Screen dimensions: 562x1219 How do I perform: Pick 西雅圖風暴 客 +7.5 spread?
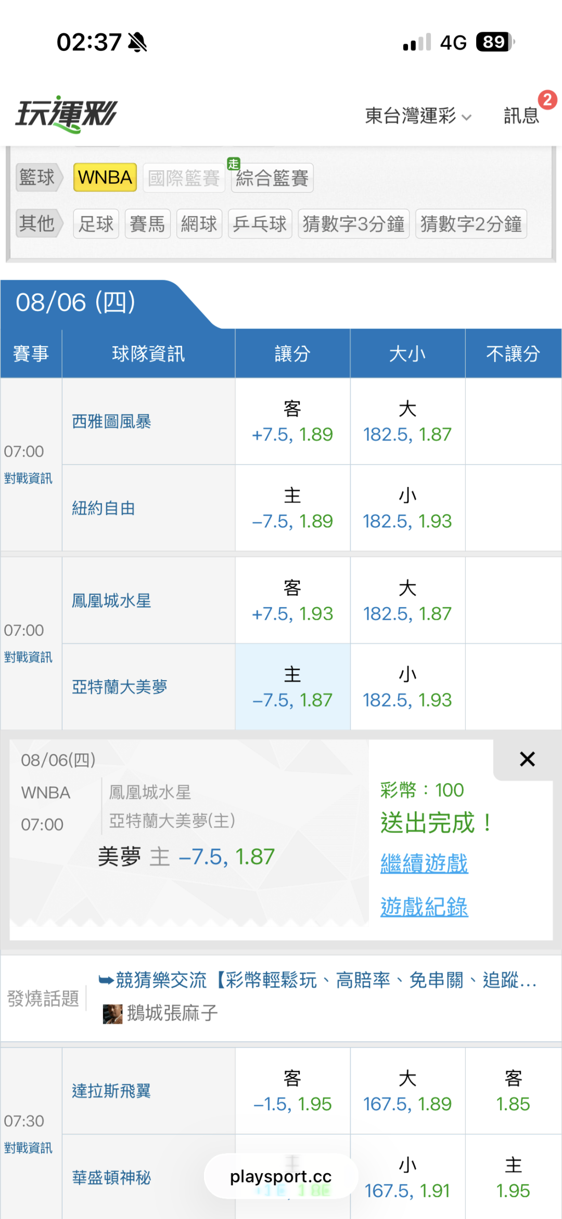pos(292,421)
